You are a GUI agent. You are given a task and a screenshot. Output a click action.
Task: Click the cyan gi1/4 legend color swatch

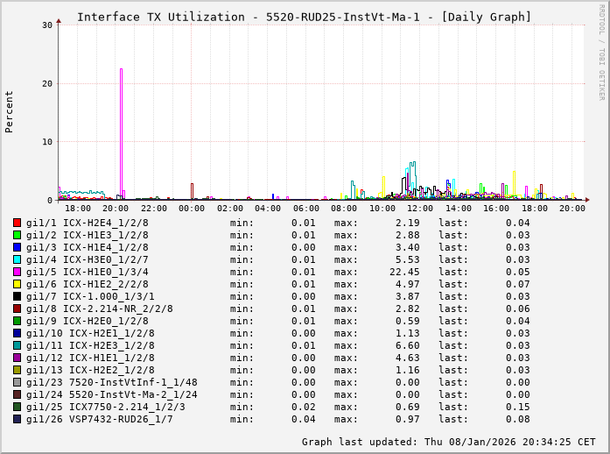pyautogui.click(x=18, y=259)
